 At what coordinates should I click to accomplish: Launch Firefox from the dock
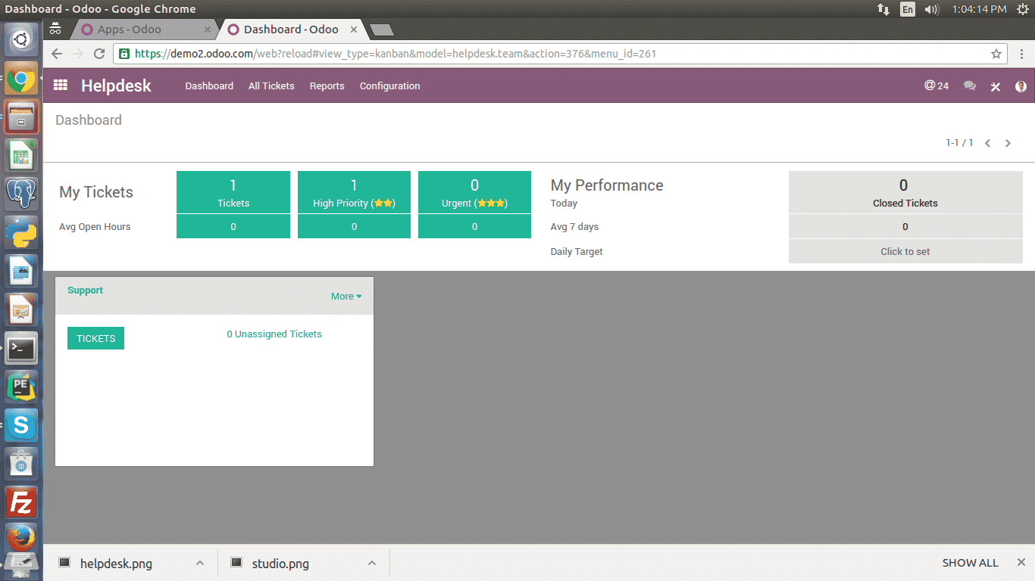[x=21, y=538]
